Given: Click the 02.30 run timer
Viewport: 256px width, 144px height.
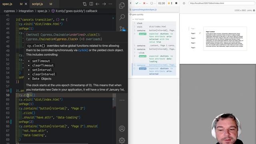Looking at the screenshot, I should point(162,3).
